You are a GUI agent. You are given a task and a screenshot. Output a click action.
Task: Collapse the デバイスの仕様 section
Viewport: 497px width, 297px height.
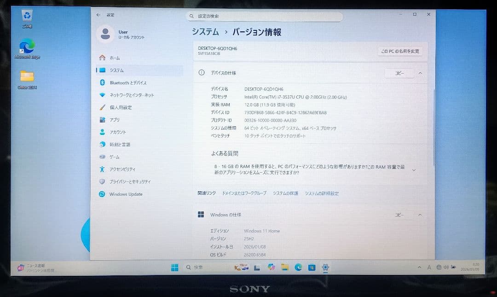pyautogui.click(x=420, y=73)
